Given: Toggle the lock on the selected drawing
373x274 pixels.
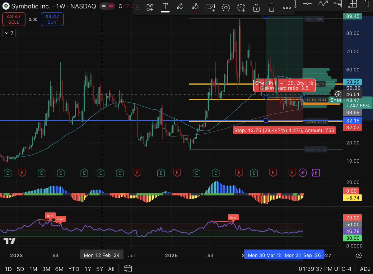Looking at the screenshot, I should click(x=256, y=7).
